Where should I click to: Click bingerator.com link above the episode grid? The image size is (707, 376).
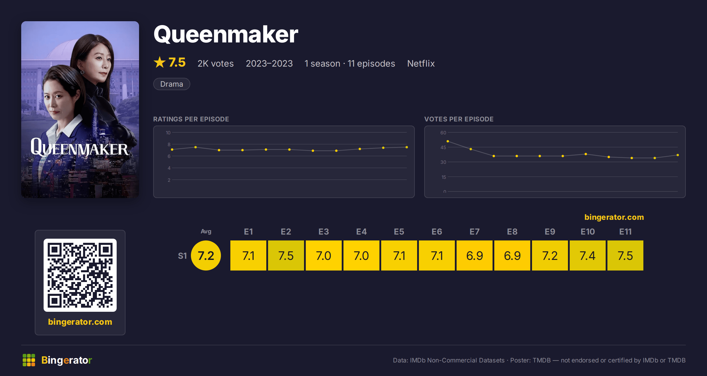pos(614,217)
